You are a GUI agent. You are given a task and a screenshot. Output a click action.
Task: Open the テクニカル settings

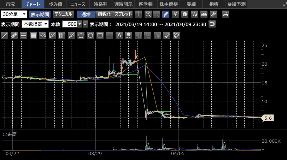click(64, 14)
